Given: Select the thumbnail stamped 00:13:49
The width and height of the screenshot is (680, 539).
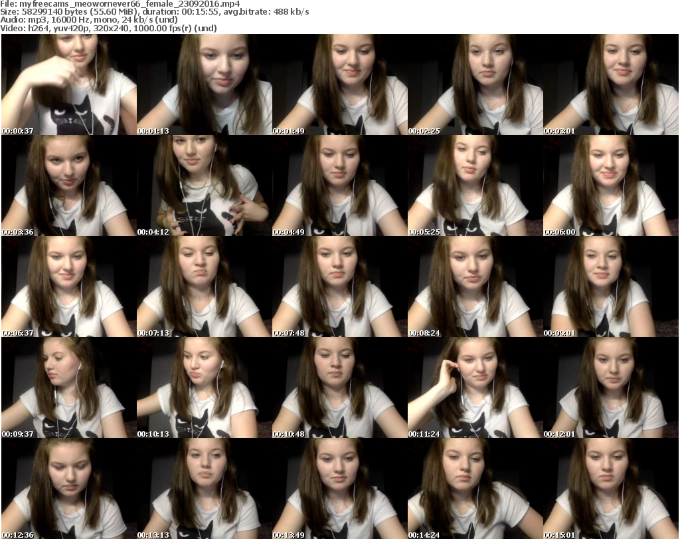Looking at the screenshot, I should point(340,488).
